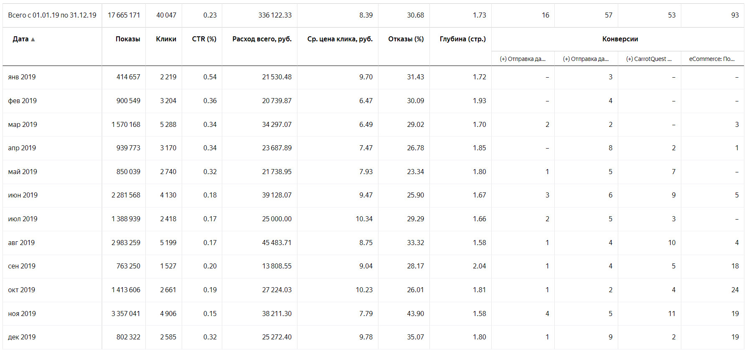Click the total period label Всего с 01.01.19
Screen dimensions: 749x354
tap(52, 15)
